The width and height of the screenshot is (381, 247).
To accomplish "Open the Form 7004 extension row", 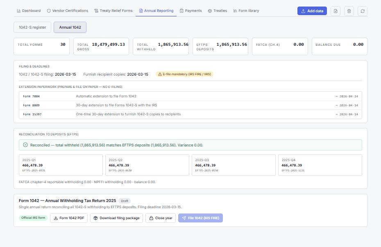I will (190, 96).
